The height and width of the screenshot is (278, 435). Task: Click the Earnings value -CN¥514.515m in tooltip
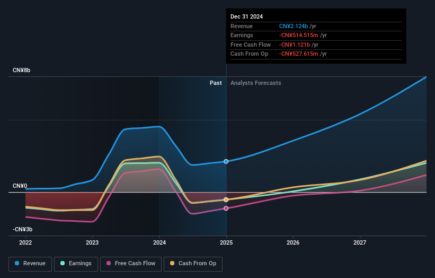(x=298, y=35)
